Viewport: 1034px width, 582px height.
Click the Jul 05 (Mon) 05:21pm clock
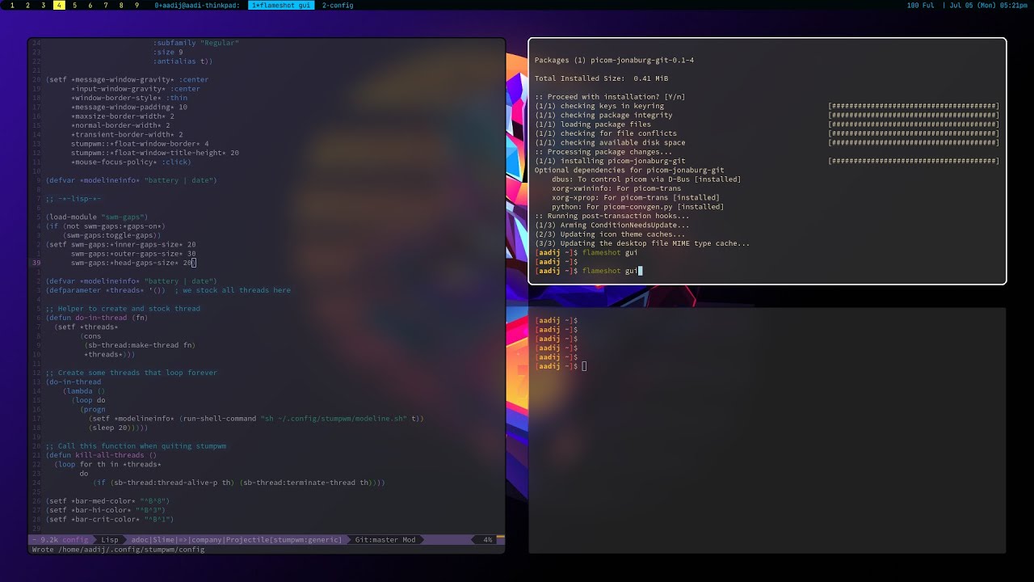click(x=990, y=5)
